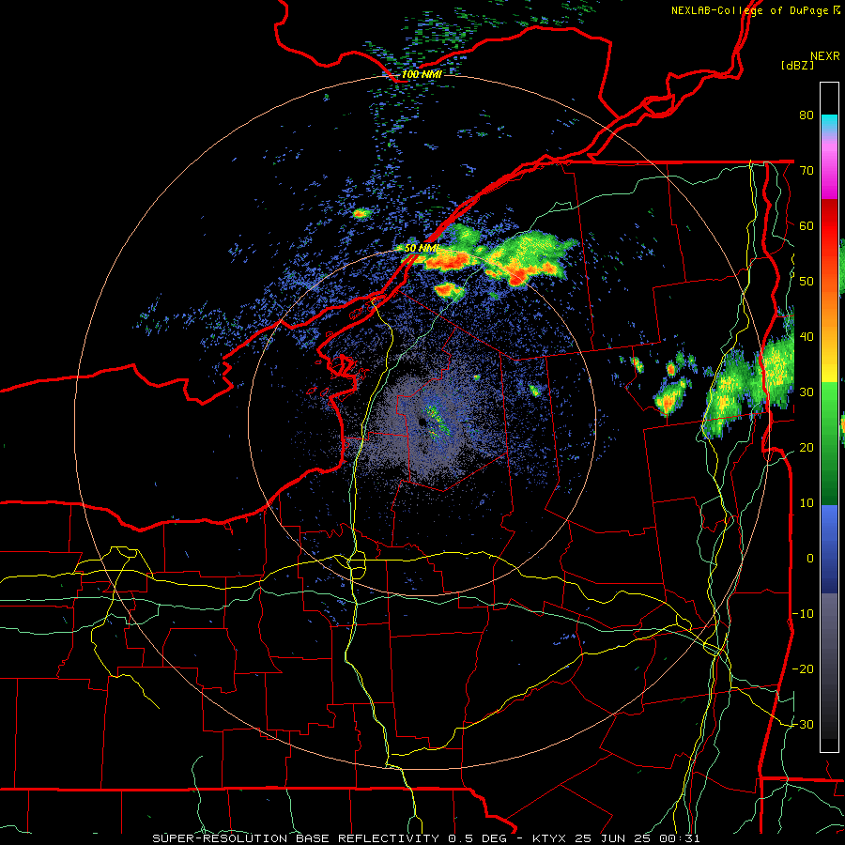The image size is (845, 845).
Task: Click the 00:31 timestamp in the caption
Action: tap(681, 838)
